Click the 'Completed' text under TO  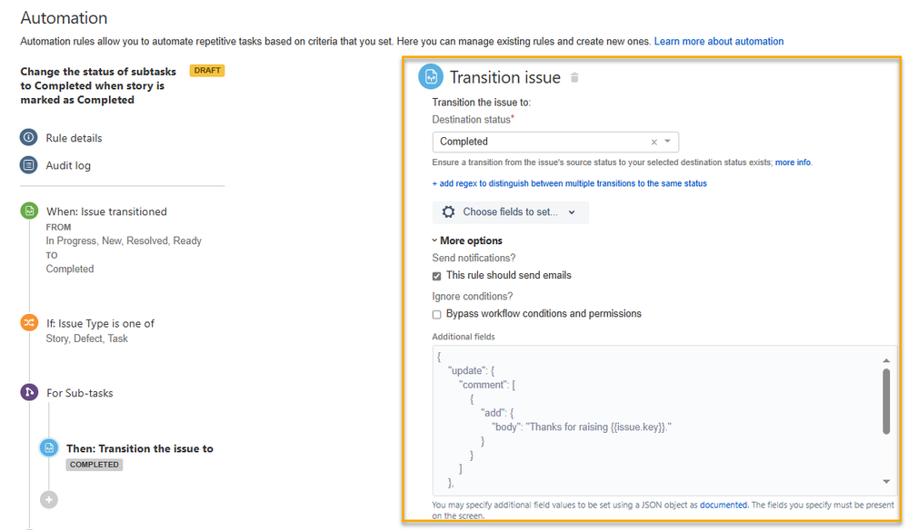click(x=69, y=269)
